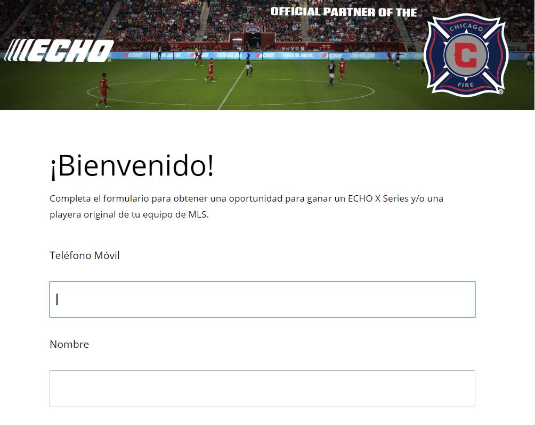Click the dark-jersey player at the midfield line
The image size is (535, 425).
pos(249,65)
